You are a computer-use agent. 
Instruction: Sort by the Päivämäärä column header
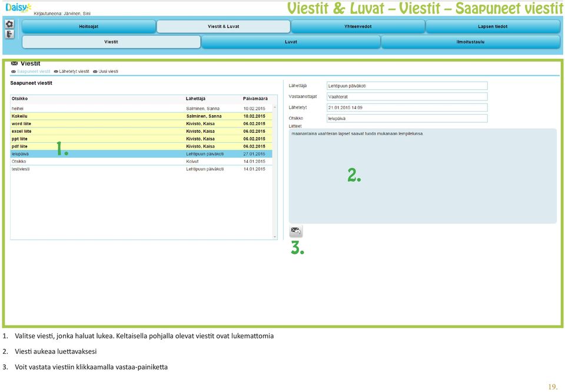click(255, 99)
